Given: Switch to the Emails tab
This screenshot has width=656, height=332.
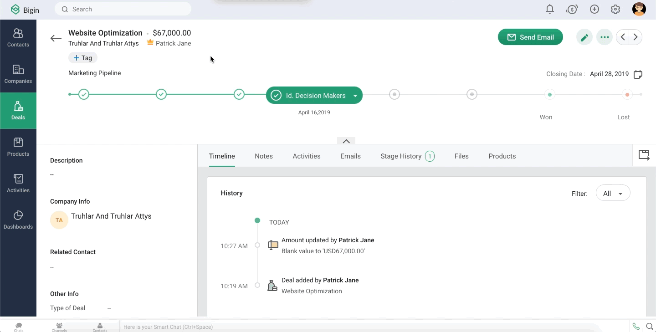Looking at the screenshot, I should point(350,156).
